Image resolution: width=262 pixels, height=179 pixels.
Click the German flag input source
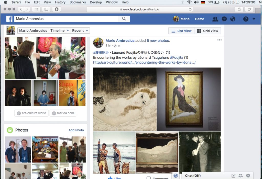[203, 2]
